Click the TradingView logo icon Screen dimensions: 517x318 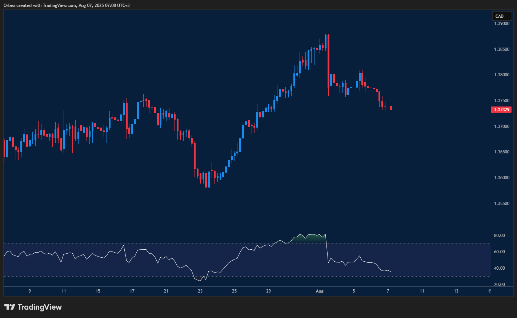coord(9,307)
